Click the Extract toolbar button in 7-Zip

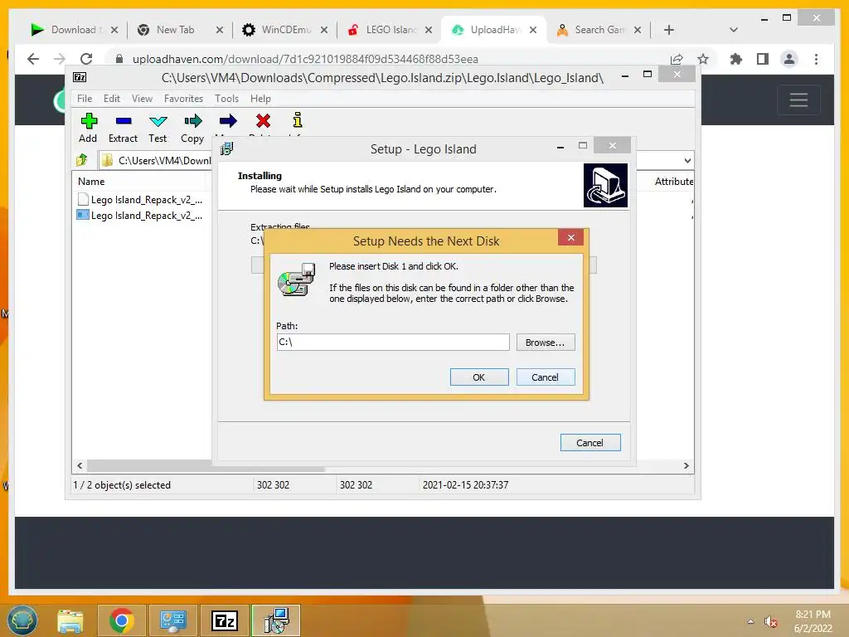click(x=123, y=128)
